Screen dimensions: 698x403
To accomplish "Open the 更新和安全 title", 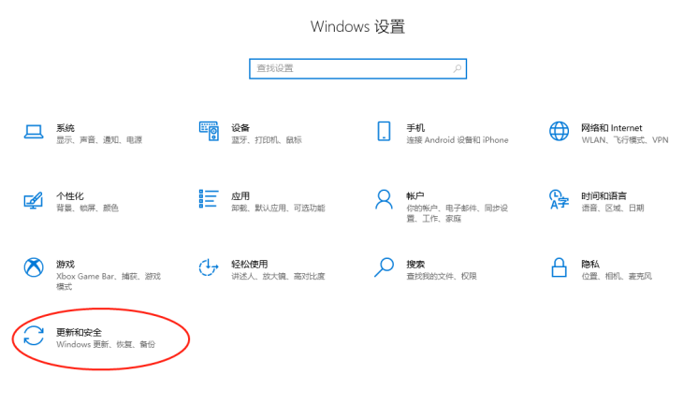I will click(x=79, y=332).
